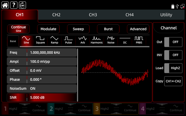Choose the PRBS waveform icon
The image size is (186, 116).
139,40
